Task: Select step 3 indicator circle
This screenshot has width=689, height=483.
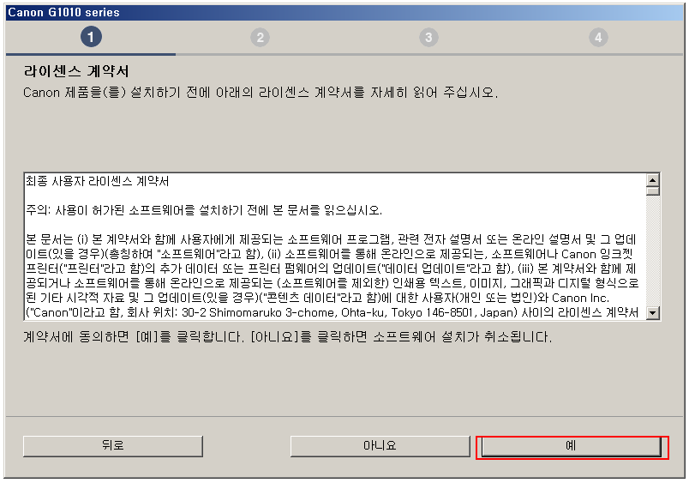Action: (x=428, y=38)
